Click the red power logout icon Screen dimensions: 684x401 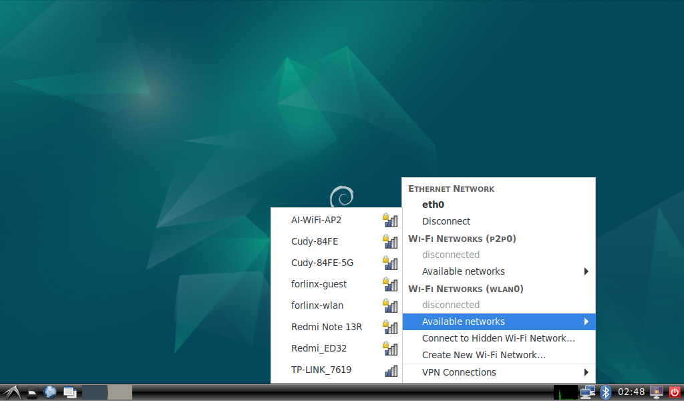[x=675, y=392]
